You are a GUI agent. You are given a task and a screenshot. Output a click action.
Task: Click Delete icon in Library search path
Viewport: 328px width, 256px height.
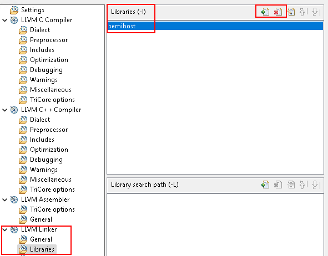pos(278,185)
